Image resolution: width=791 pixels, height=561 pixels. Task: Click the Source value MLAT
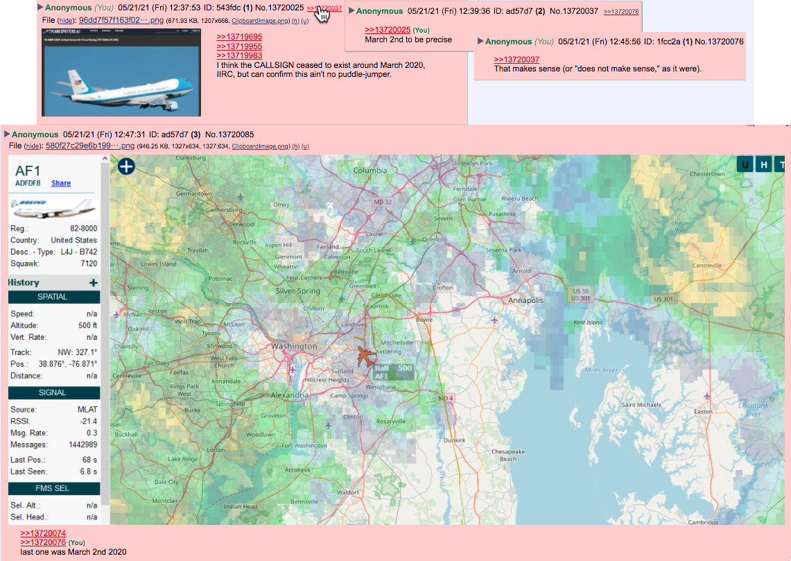(88, 410)
